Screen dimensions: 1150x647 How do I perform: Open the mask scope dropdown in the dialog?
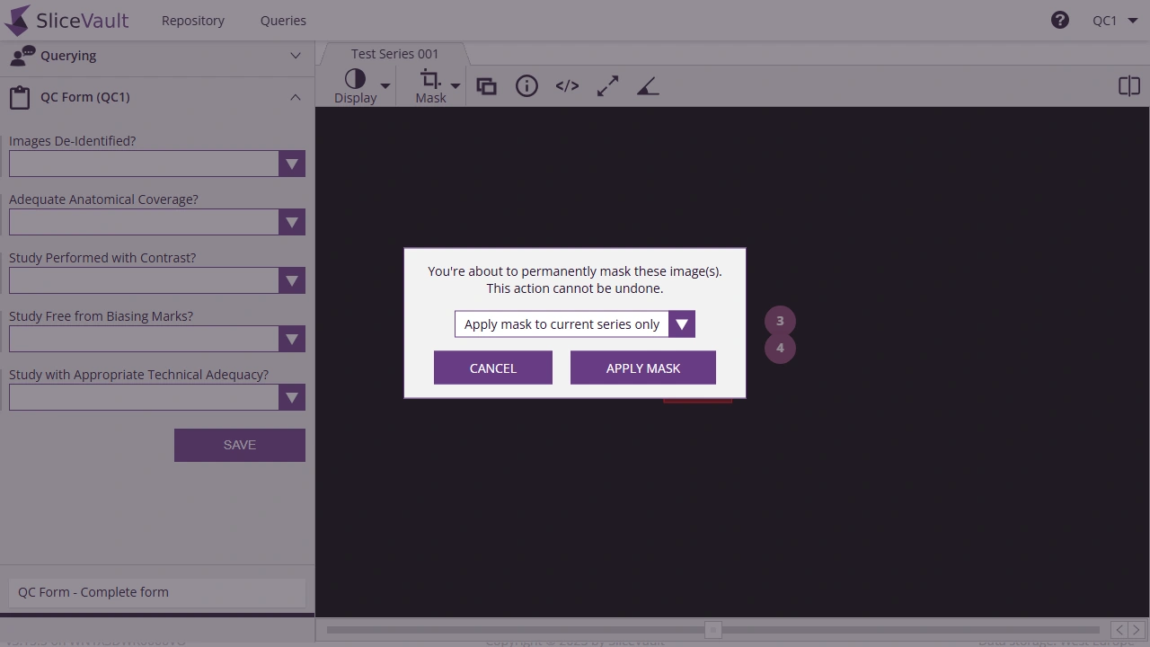pyautogui.click(x=681, y=323)
